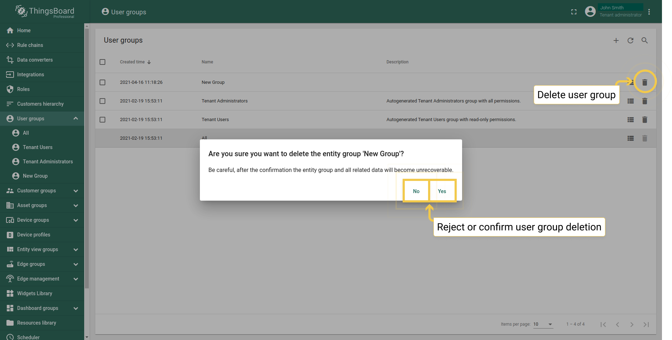Go to last page of table

(x=646, y=325)
